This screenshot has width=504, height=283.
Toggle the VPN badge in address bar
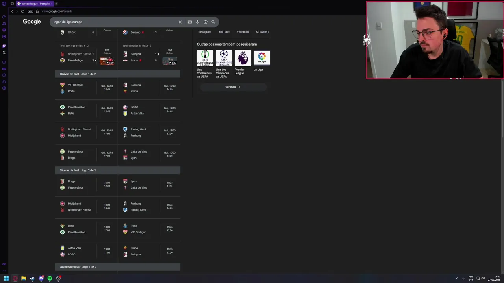tap(30, 11)
